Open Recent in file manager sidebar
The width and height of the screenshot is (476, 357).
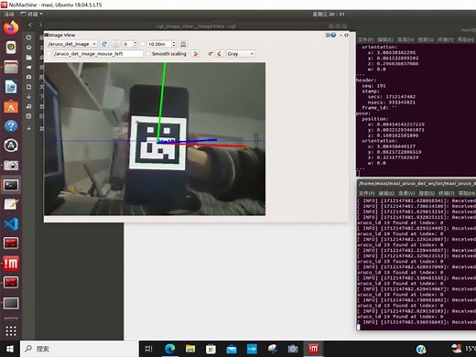[x=28, y=38]
